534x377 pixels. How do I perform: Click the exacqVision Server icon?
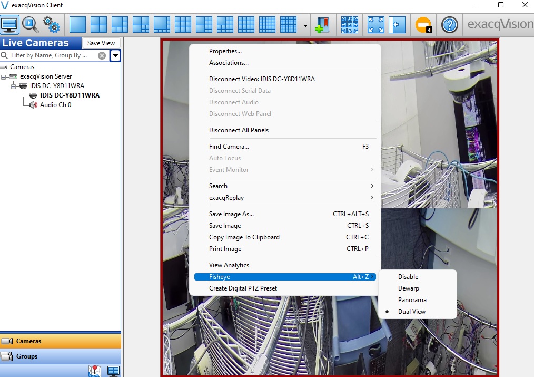click(x=13, y=76)
